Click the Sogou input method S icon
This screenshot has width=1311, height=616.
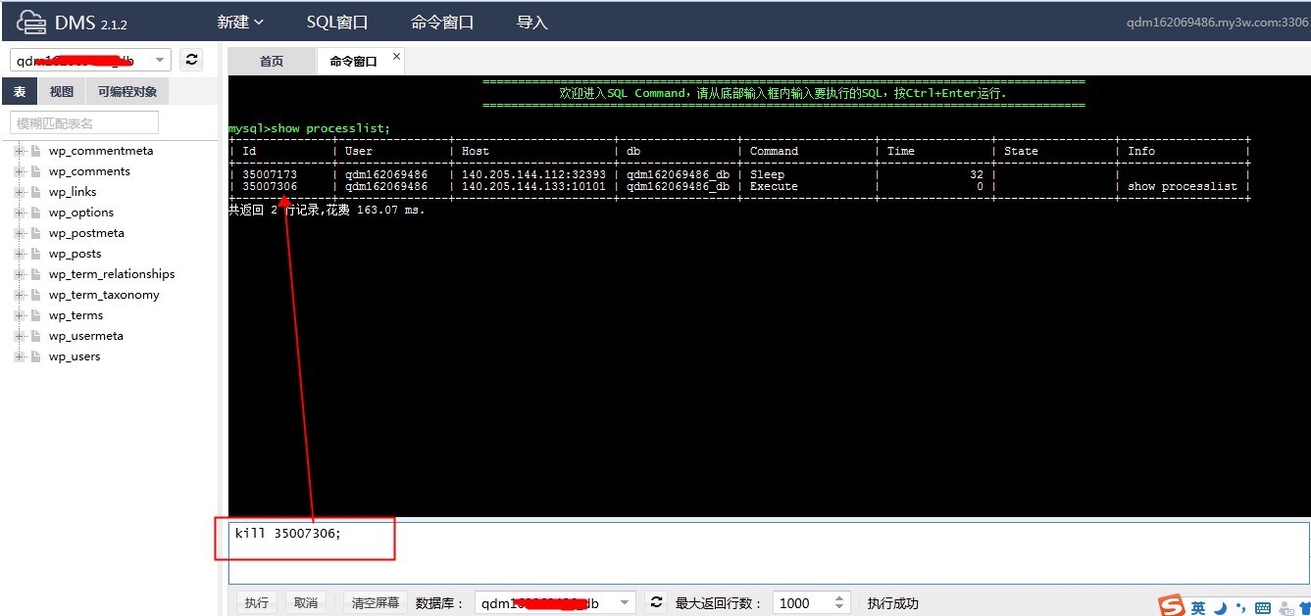tap(1172, 606)
